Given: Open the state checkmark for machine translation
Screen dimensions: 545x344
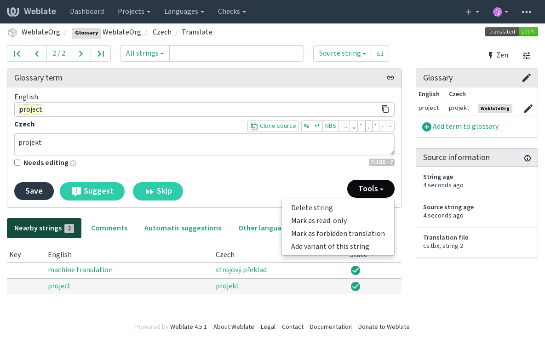Looking at the screenshot, I should [355, 270].
